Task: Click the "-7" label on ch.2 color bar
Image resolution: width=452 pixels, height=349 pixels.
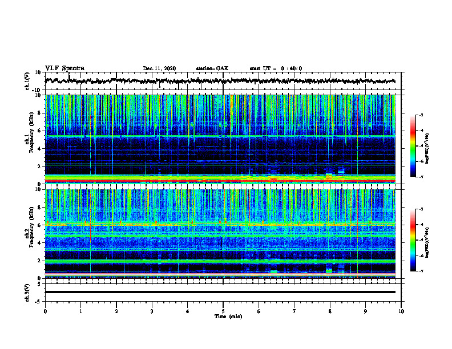Action: (x=421, y=271)
